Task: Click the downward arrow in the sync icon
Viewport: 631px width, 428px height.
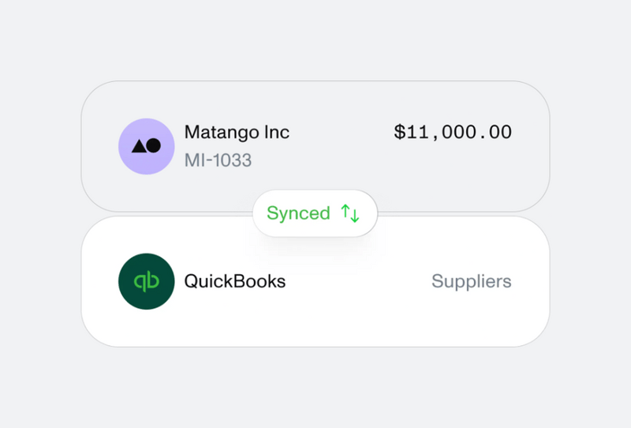Action: [x=355, y=215]
